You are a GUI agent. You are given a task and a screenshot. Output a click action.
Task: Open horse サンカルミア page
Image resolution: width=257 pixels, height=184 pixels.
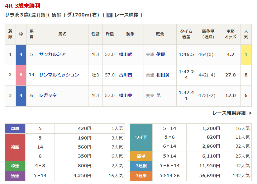click(52, 54)
